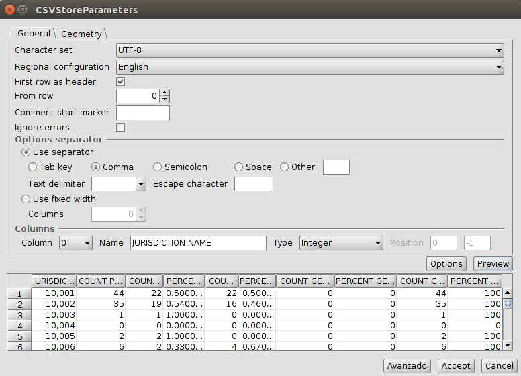
Task: Uncheck First row as header
Action: [121, 82]
